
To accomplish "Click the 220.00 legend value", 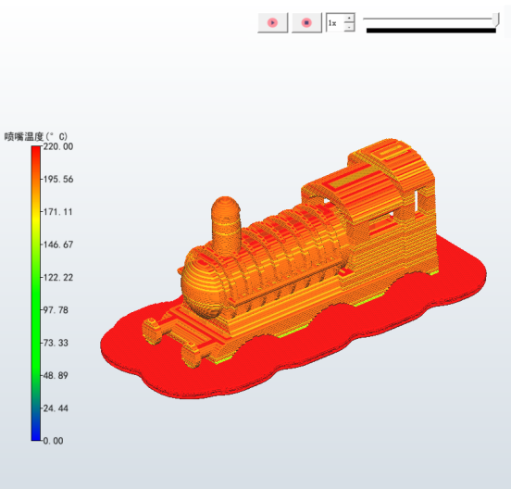I will tap(58, 146).
